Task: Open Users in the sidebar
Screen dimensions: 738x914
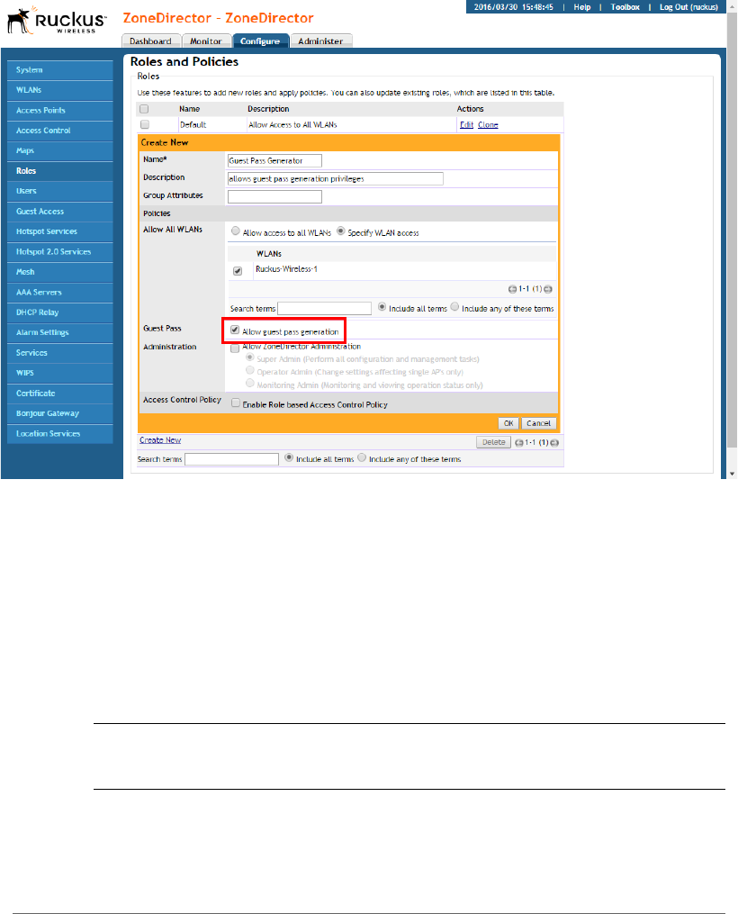Action: tap(60, 191)
